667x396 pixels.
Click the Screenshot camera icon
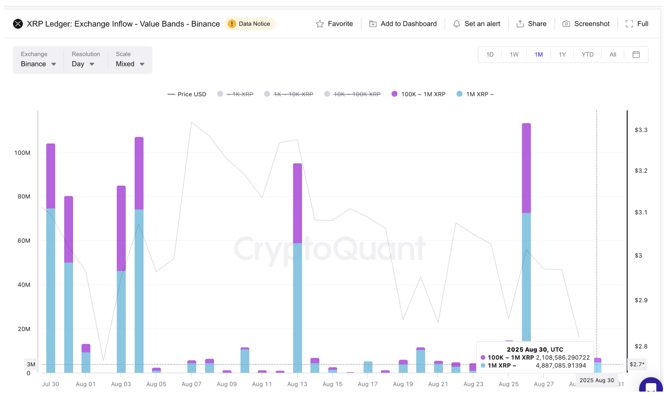[566, 24]
